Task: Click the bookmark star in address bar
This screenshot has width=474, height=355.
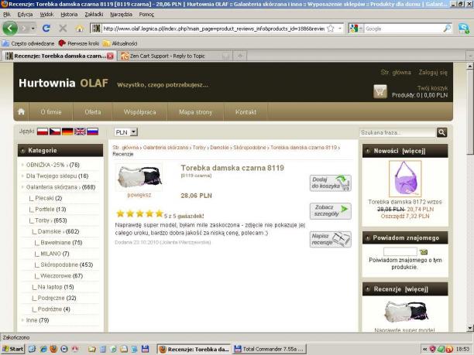Action: coord(331,29)
